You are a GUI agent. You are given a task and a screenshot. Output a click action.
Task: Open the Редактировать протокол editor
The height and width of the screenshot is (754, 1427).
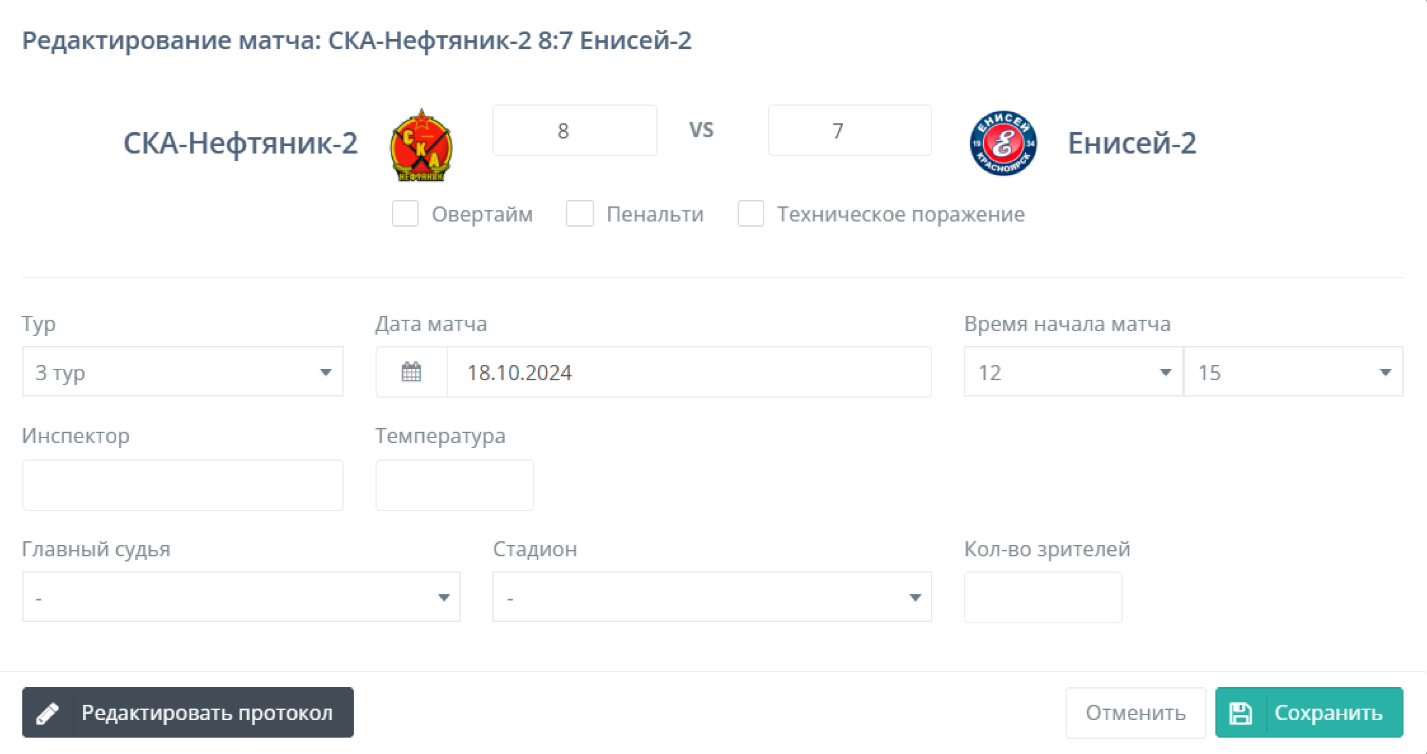tap(187, 712)
